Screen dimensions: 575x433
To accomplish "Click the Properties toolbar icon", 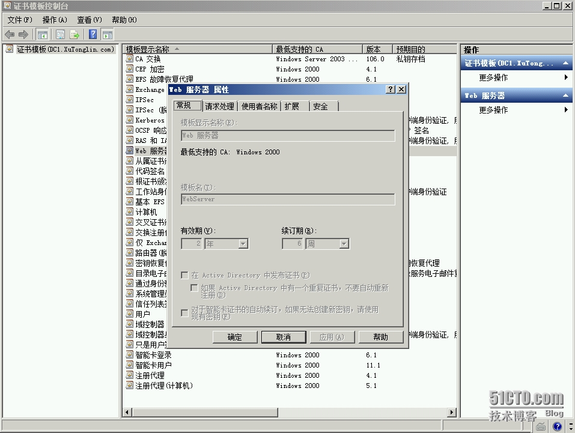I will (60, 34).
